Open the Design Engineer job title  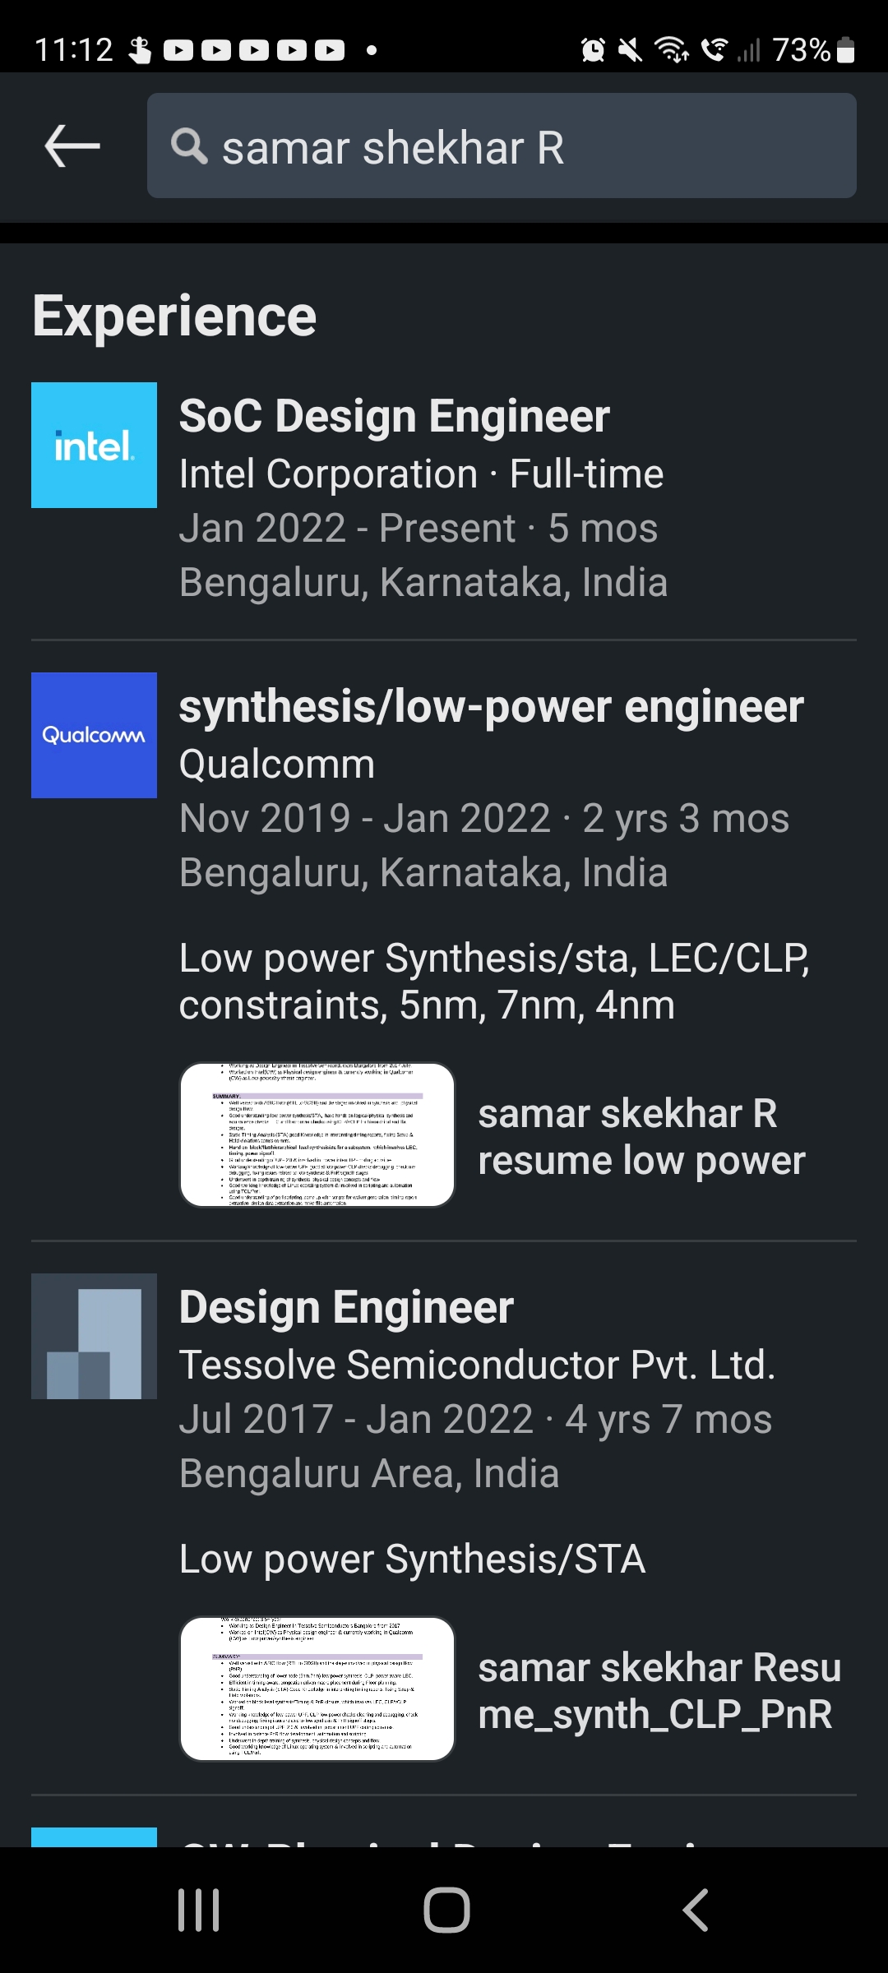point(346,1307)
